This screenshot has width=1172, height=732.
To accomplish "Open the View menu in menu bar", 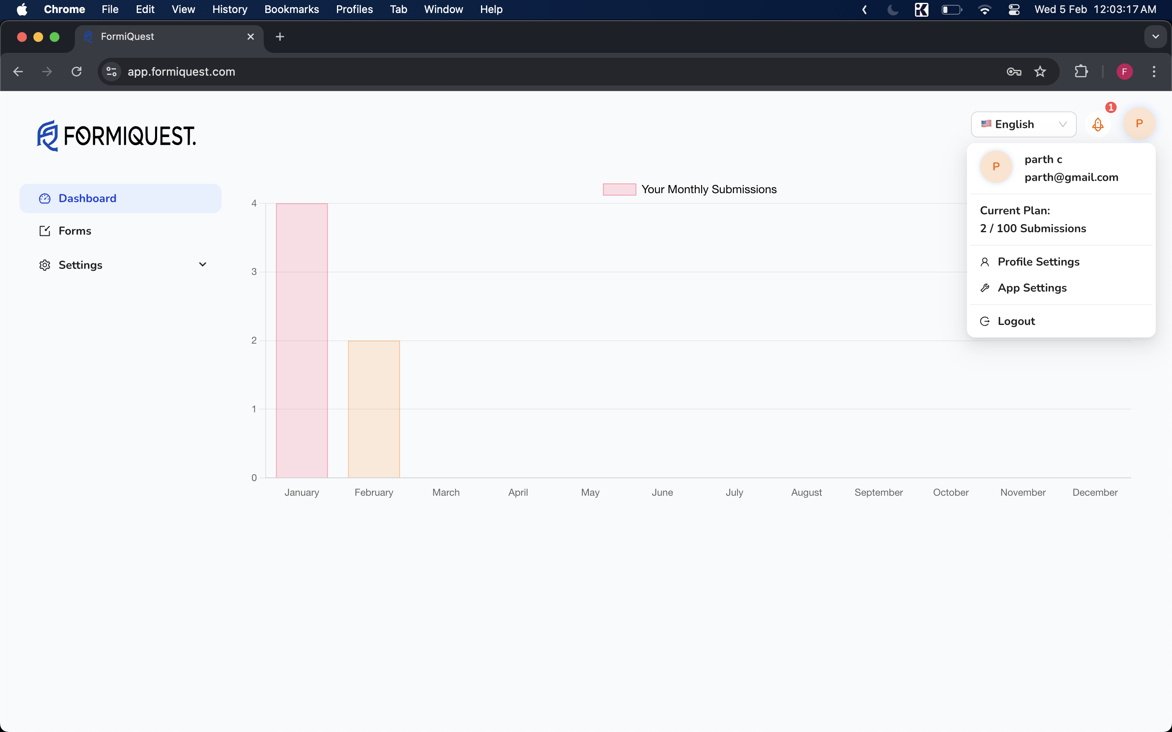I will (183, 9).
